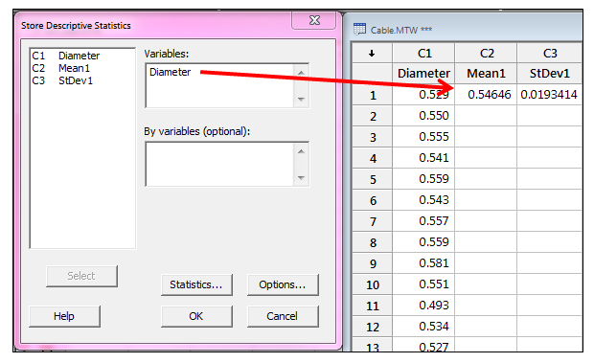This screenshot has height=363, width=594.
Task: Click Diameter value 0.559 in row 8
Action: pyautogui.click(x=423, y=242)
